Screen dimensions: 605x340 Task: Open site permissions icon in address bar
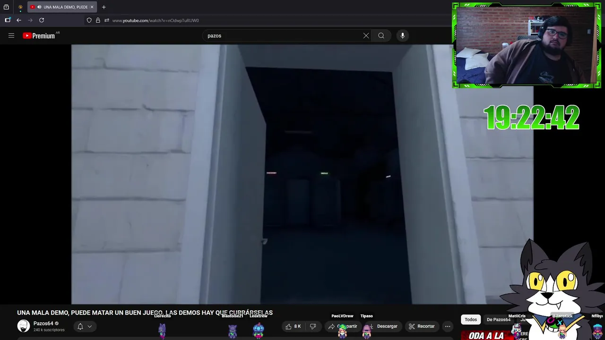[x=107, y=20]
